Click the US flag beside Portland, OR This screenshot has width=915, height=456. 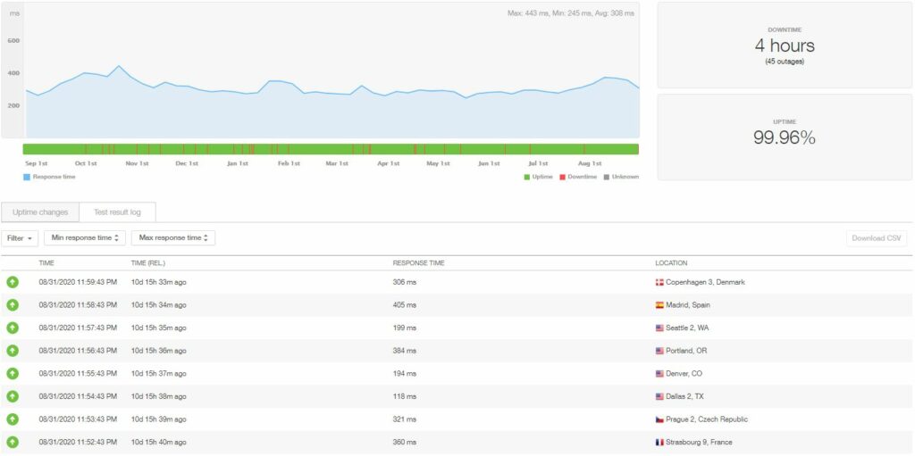pos(659,351)
